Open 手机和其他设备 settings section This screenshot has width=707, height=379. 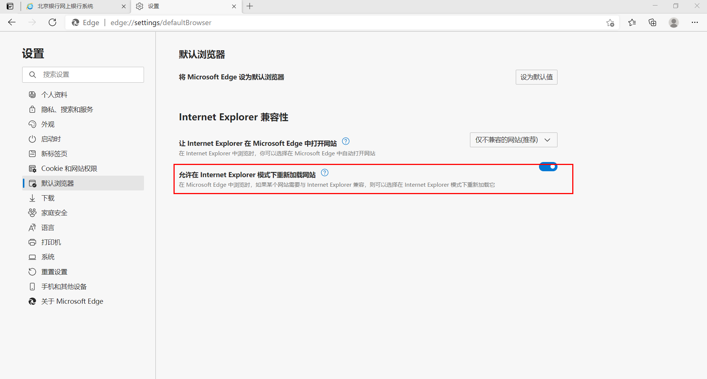tap(83, 287)
